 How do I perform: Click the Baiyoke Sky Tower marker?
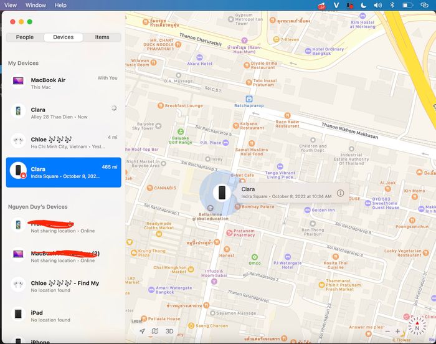(x=158, y=126)
